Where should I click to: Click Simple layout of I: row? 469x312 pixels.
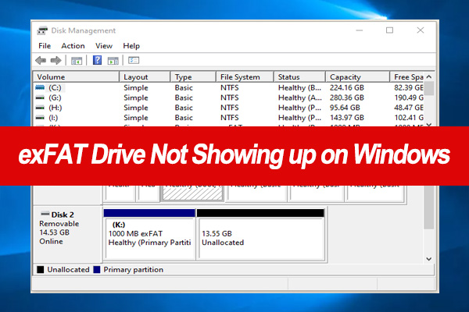[x=136, y=118]
